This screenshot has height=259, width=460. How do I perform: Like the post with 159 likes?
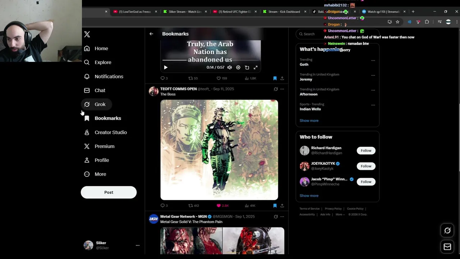point(222,78)
